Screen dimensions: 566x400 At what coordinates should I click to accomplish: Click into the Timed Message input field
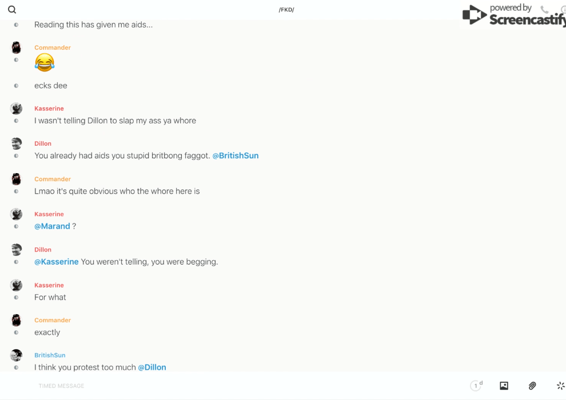tap(229, 386)
